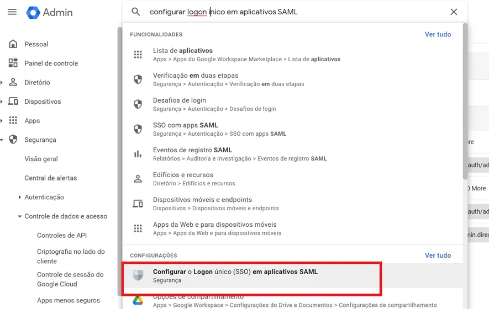This screenshot has height=309, width=489.
Task: Click shield icon beside Desafios de login
Action: [138, 104]
